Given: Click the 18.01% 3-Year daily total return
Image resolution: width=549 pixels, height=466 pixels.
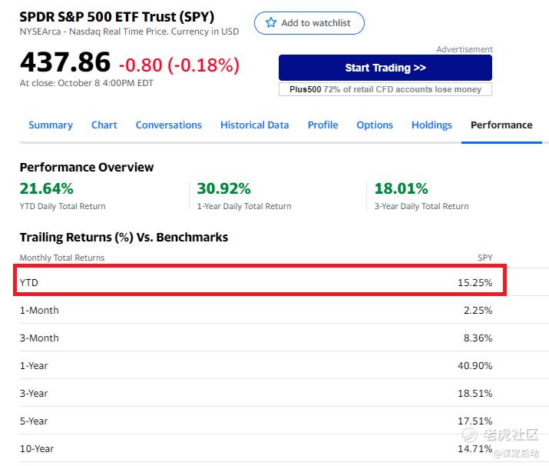Looking at the screenshot, I should point(402,188).
